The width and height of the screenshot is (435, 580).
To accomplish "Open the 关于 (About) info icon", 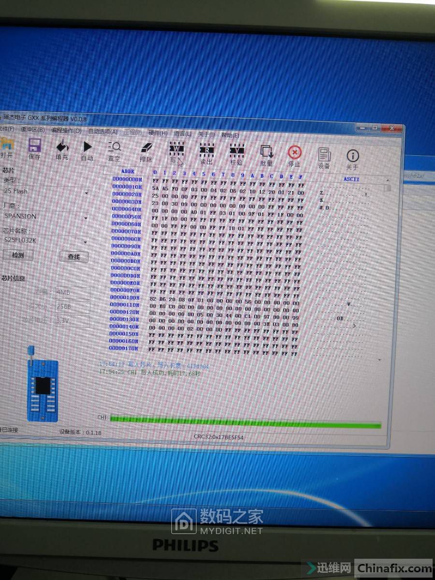I will click(x=352, y=155).
